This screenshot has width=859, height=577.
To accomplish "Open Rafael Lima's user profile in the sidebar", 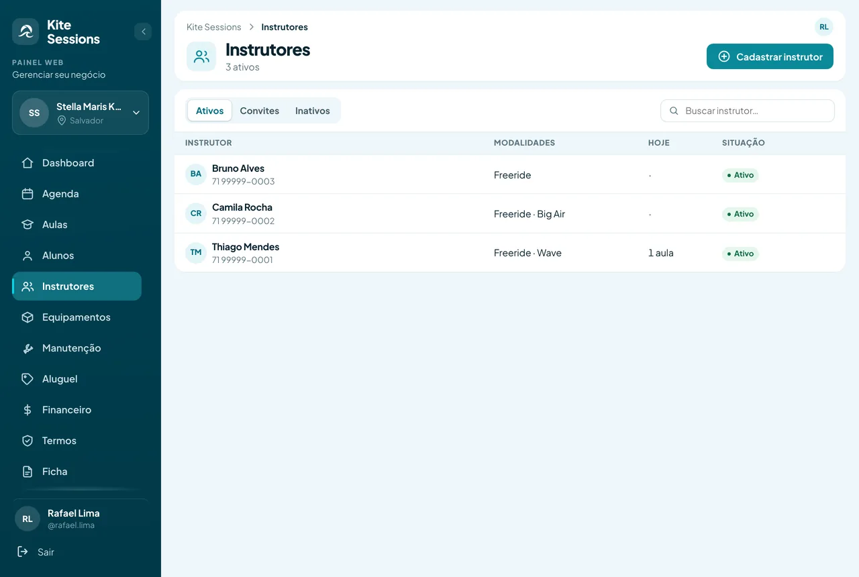I will pos(81,519).
